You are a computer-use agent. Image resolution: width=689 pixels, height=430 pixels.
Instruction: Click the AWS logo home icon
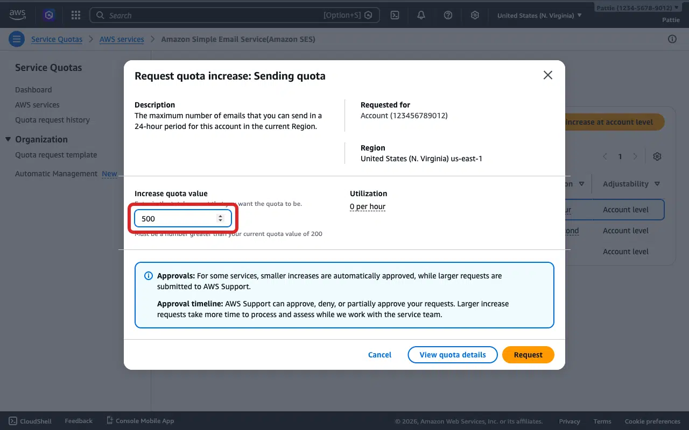(17, 15)
